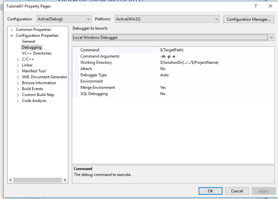Viewport: 278px width, 199px height.
Task: Close the Tutorial01 Property Pages dialog
Action: point(270,6)
